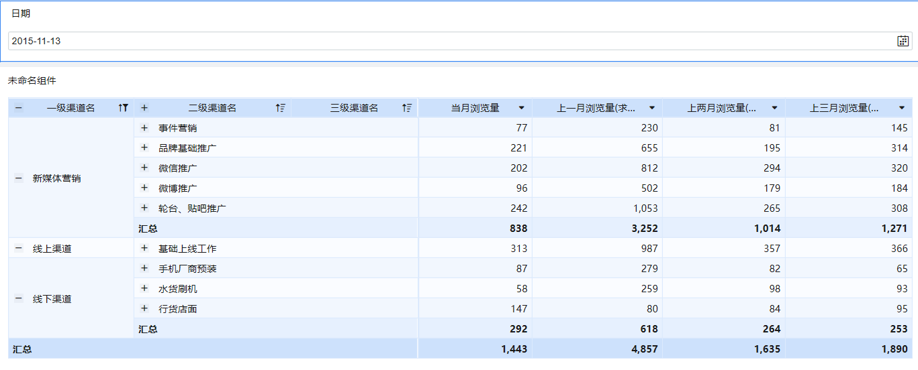Click sort filter icon on 一级渠道名 header
Image resolution: width=918 pixels, height=370 pixels.
tap(123, 107)
